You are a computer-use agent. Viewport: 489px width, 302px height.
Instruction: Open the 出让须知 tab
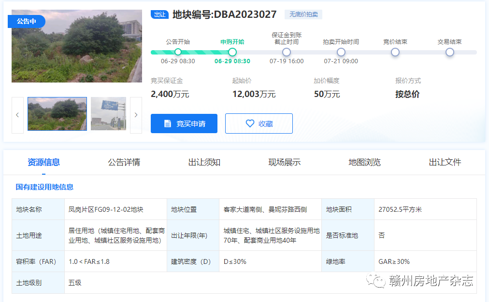tap(204, 162)
